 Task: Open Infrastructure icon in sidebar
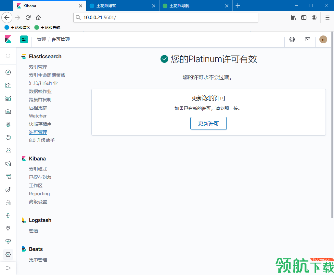tap(8, 150)
